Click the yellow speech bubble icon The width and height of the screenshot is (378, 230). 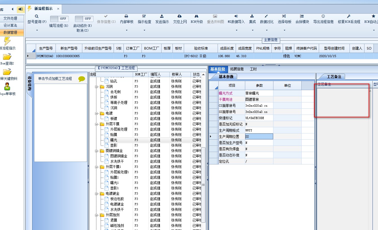(x=82, y=79)
